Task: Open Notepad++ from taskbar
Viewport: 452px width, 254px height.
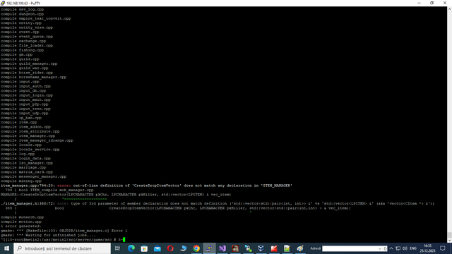Action: (287, 248)
